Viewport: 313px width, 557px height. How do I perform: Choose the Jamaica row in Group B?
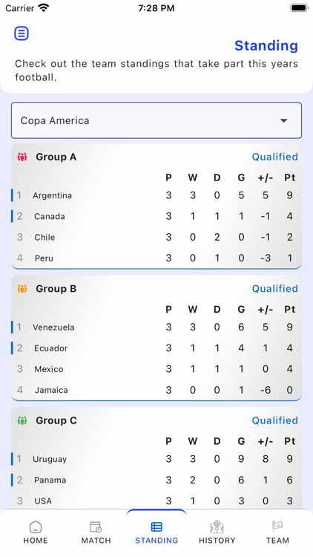coord(156,390)
